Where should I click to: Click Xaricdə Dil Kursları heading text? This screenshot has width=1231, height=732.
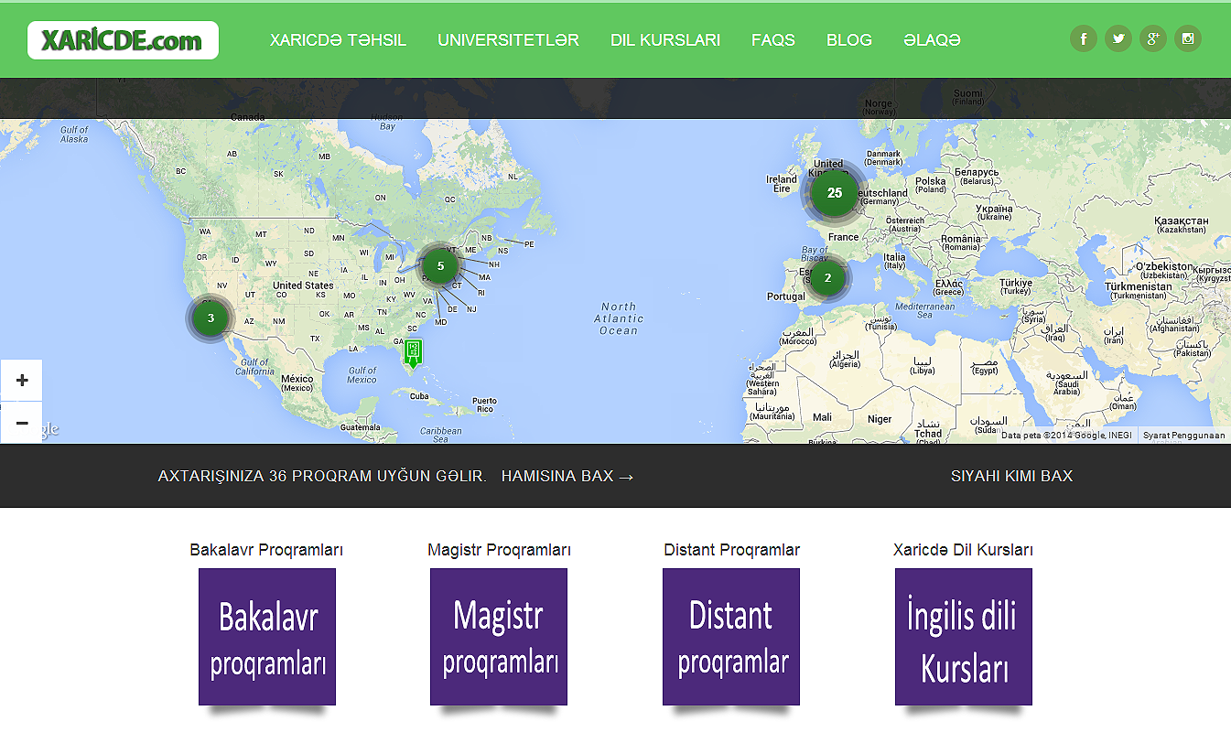[x=963, y=550]
